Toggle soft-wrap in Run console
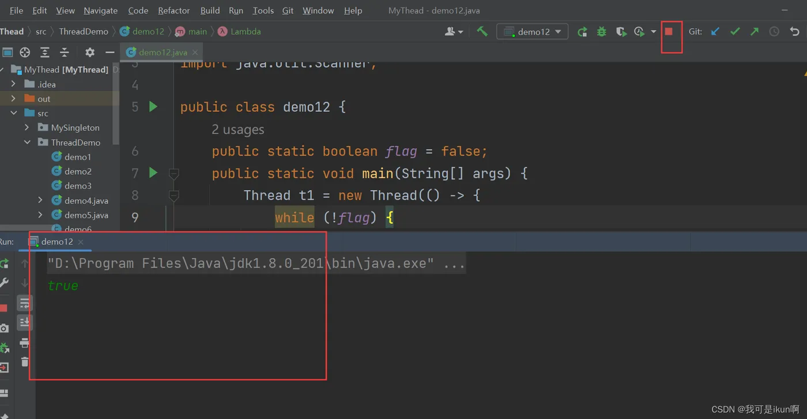The height and width of the screenshot is (419, 807). (x=24, y=303)
